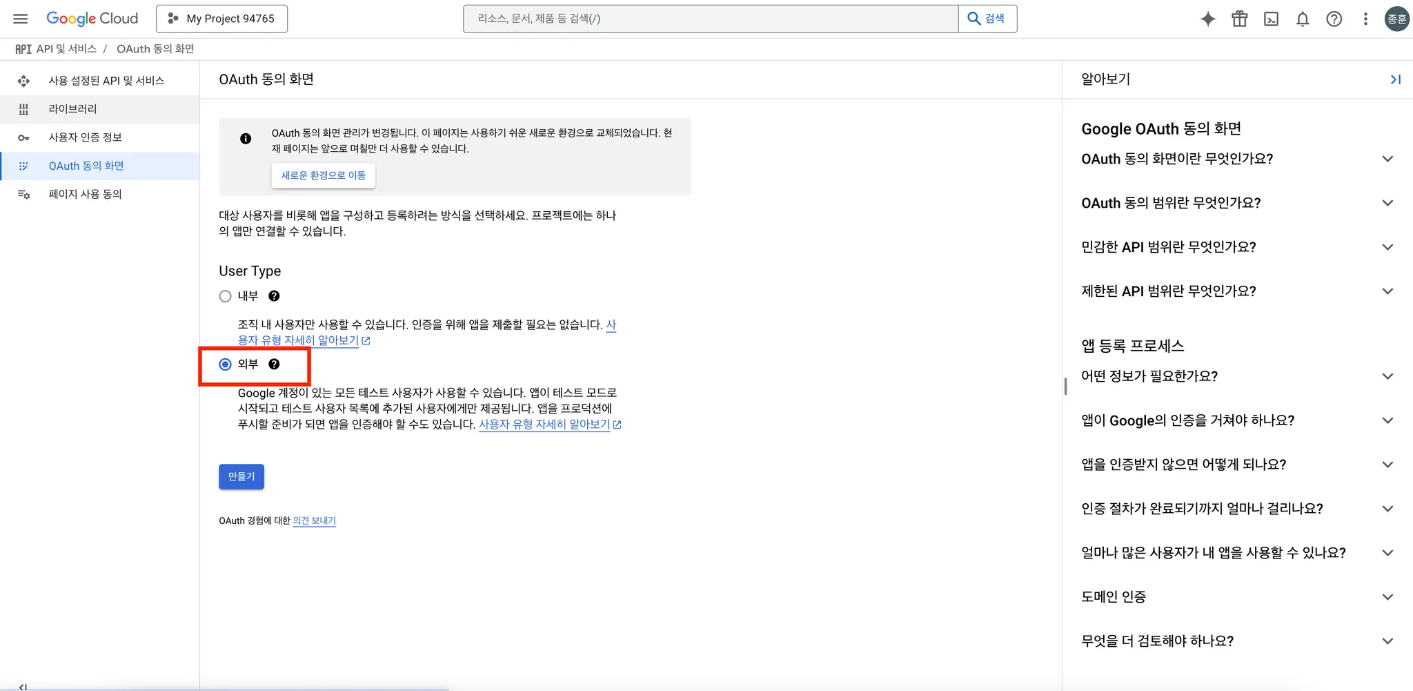Open the notifications bell
Screen dimensions: 1413x691
coord(1303,19)
